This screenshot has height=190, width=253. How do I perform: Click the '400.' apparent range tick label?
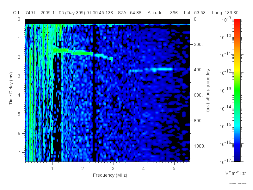click(x=198, y=70)
